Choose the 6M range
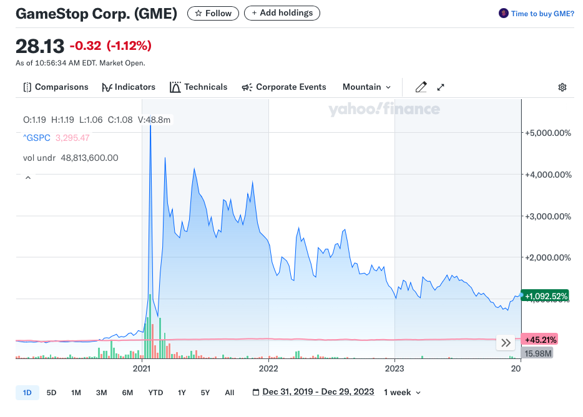Viewport: 583px width, 417px height. (x=127, y=393)
